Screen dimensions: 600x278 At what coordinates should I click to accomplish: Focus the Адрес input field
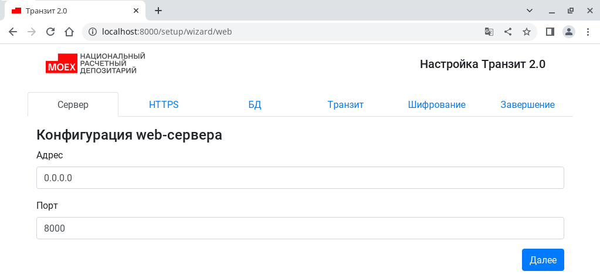[x=300, y=178]
